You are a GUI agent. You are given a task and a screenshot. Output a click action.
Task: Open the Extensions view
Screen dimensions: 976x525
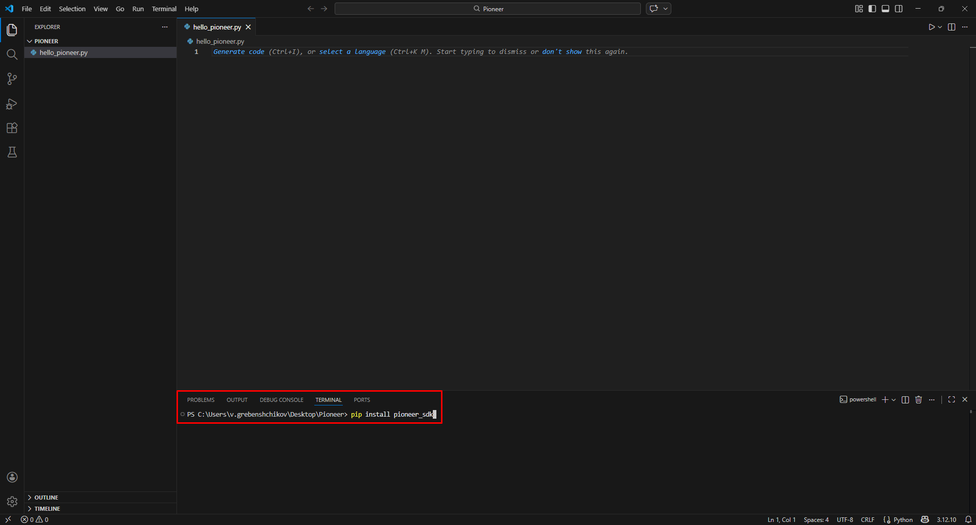12,128
